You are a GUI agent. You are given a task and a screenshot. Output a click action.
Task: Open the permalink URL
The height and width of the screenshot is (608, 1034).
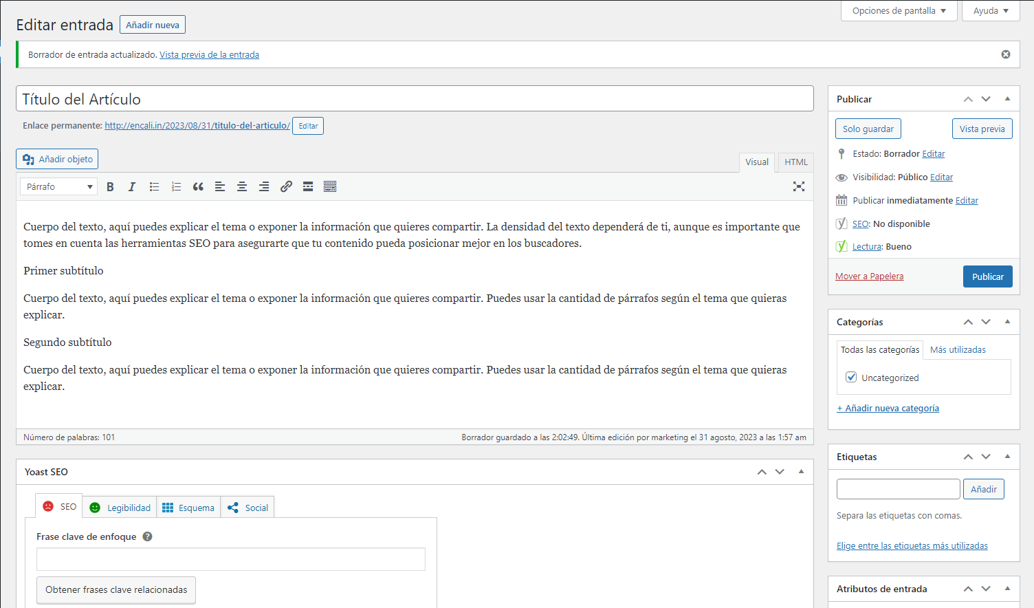click(197, 125)
